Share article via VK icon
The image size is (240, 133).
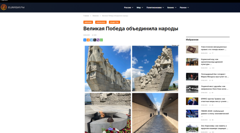(x=85, y=40)
